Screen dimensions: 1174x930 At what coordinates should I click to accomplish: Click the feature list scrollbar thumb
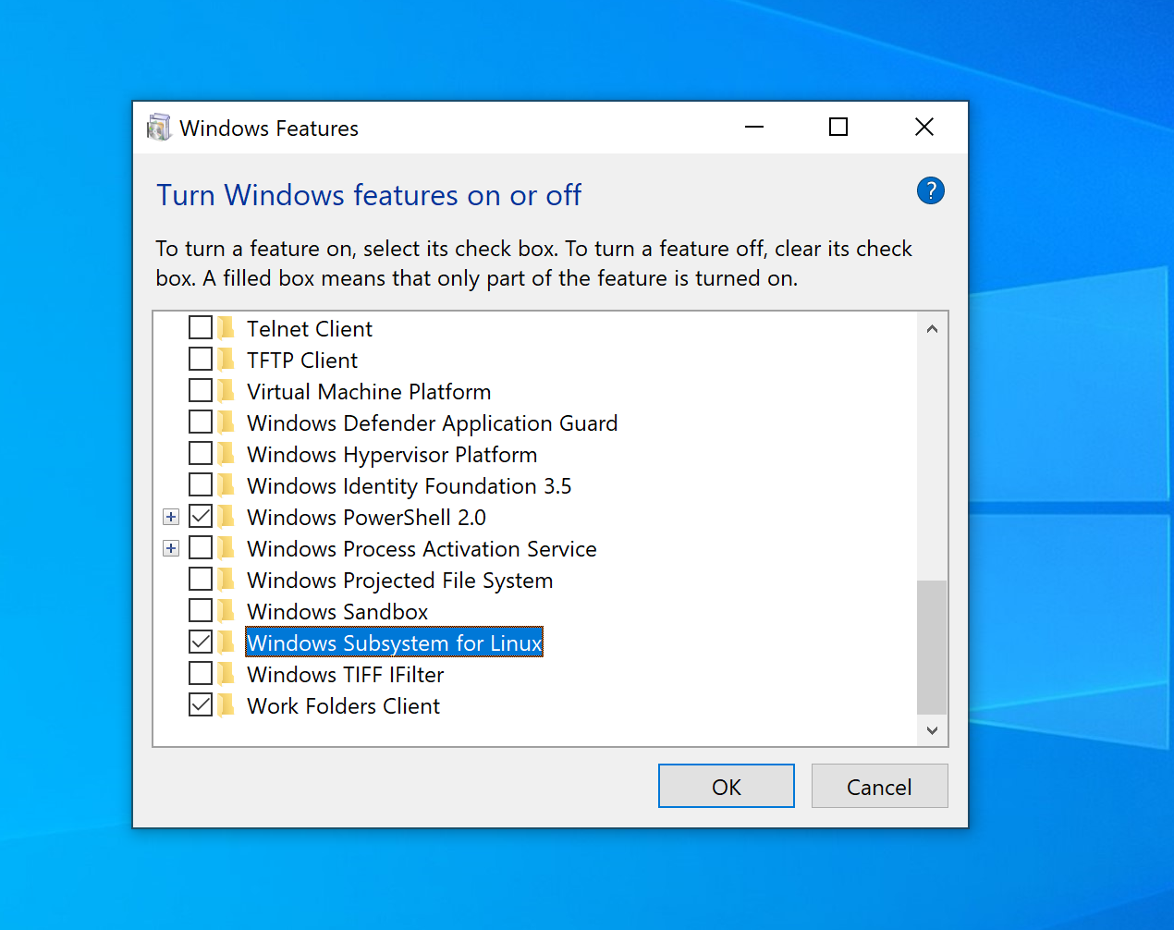pyautogui.click(x=932, y=647)
